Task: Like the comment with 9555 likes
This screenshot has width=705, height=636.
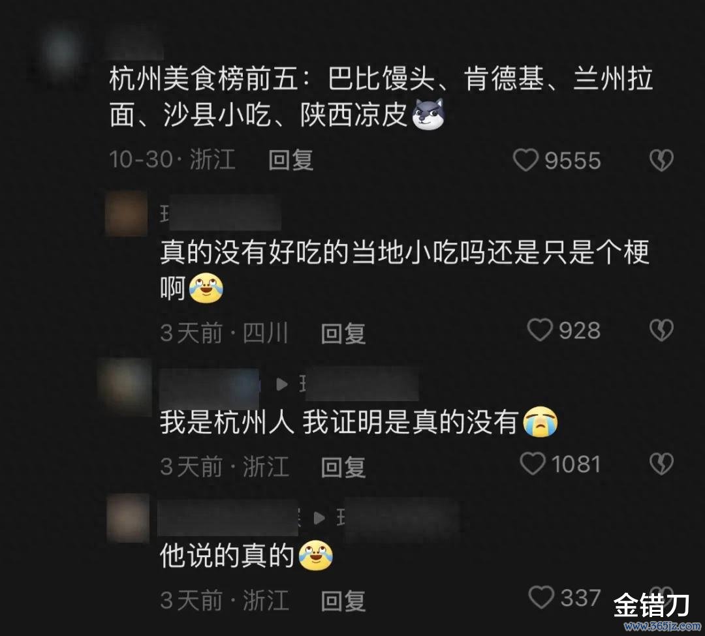Action: [x=525, y=160]
